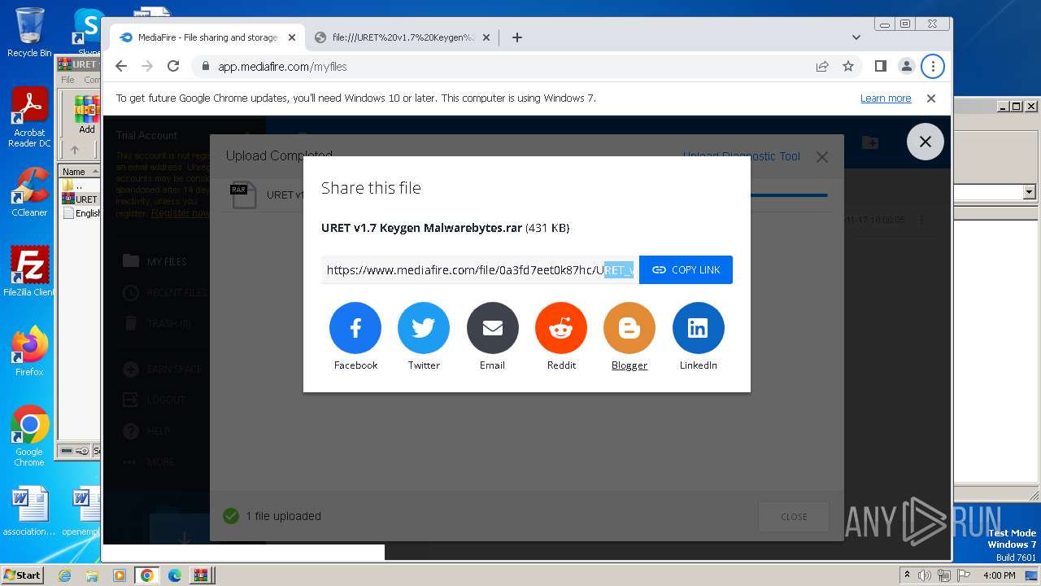This screenshot has height=586, width=1041.
Task: Open Learn more link about Chrome updates
Action: pos(886,98)
